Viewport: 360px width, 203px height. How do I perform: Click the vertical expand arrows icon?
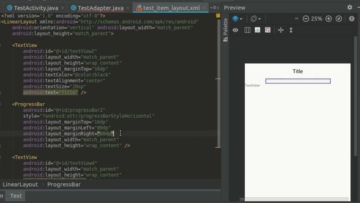(x=291, y=30)
